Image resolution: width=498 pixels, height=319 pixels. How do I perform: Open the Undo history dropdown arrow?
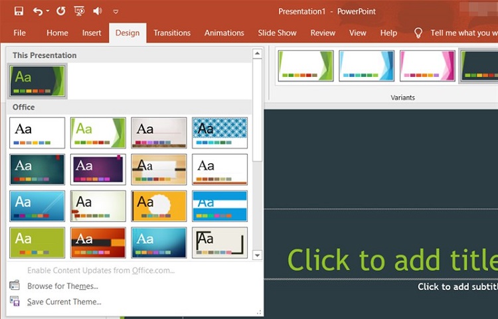(48, 12)
